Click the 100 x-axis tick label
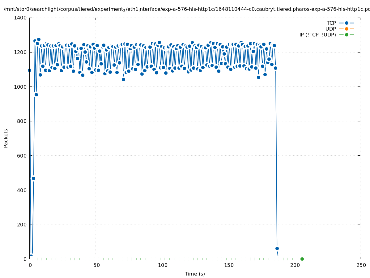This screenshot has height=278, width=370. [x=162, y=265]
